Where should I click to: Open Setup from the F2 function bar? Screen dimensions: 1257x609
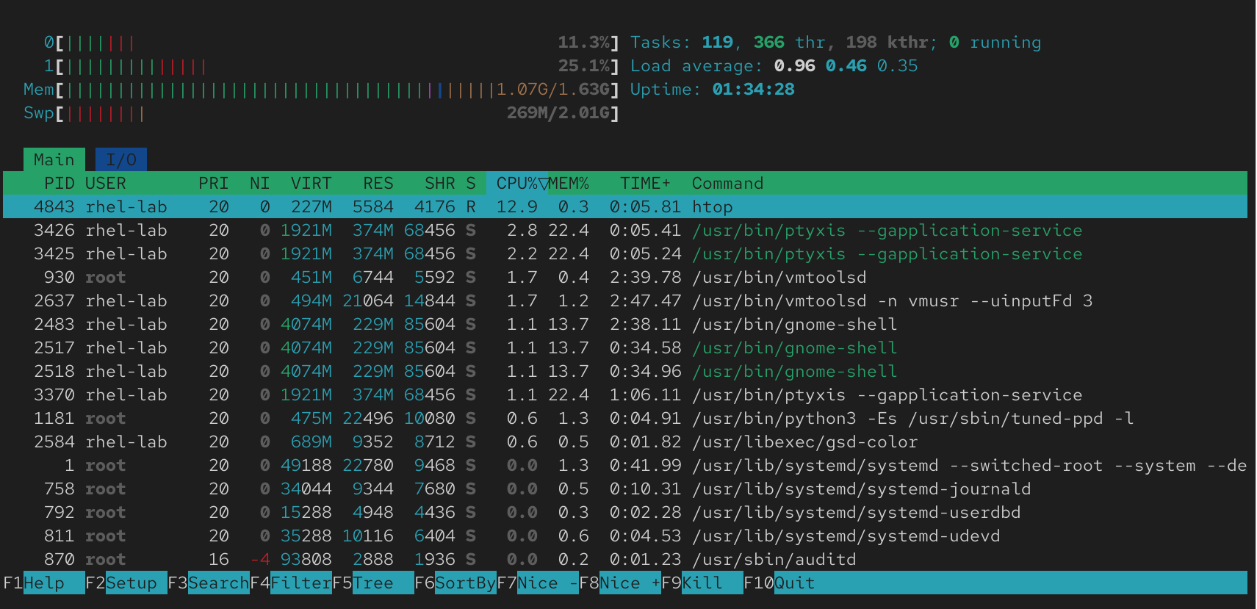(x=126, y=583)
